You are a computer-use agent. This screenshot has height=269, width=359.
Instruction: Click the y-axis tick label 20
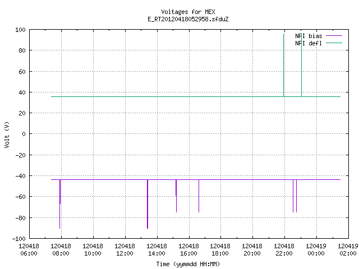tap(22, 113)
